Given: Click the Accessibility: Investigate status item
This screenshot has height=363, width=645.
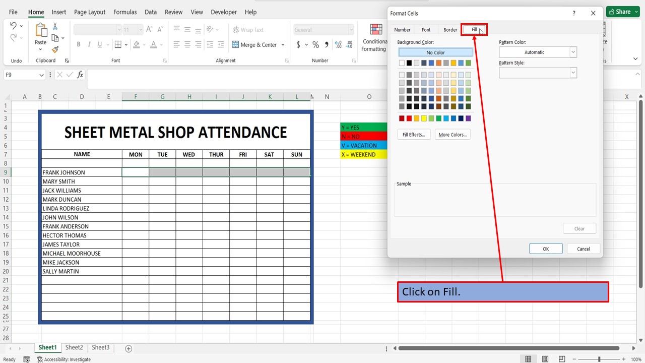Looking at the screenshot, I should [63, 359].
